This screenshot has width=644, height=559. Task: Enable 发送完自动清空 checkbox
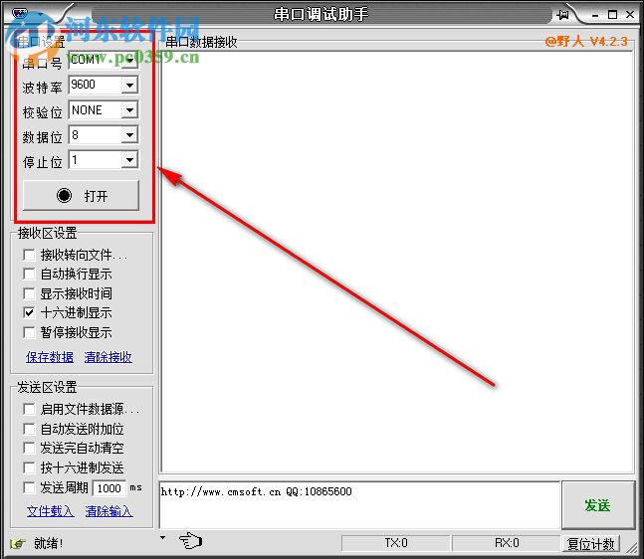29,448
